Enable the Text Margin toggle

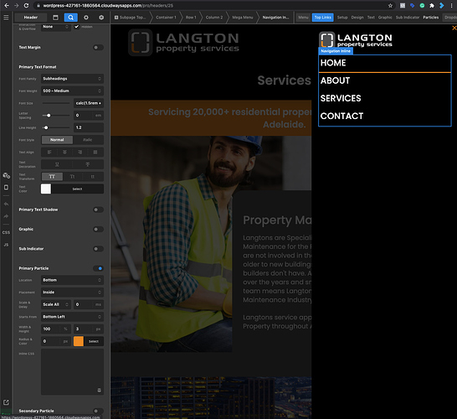pos(98,47)
